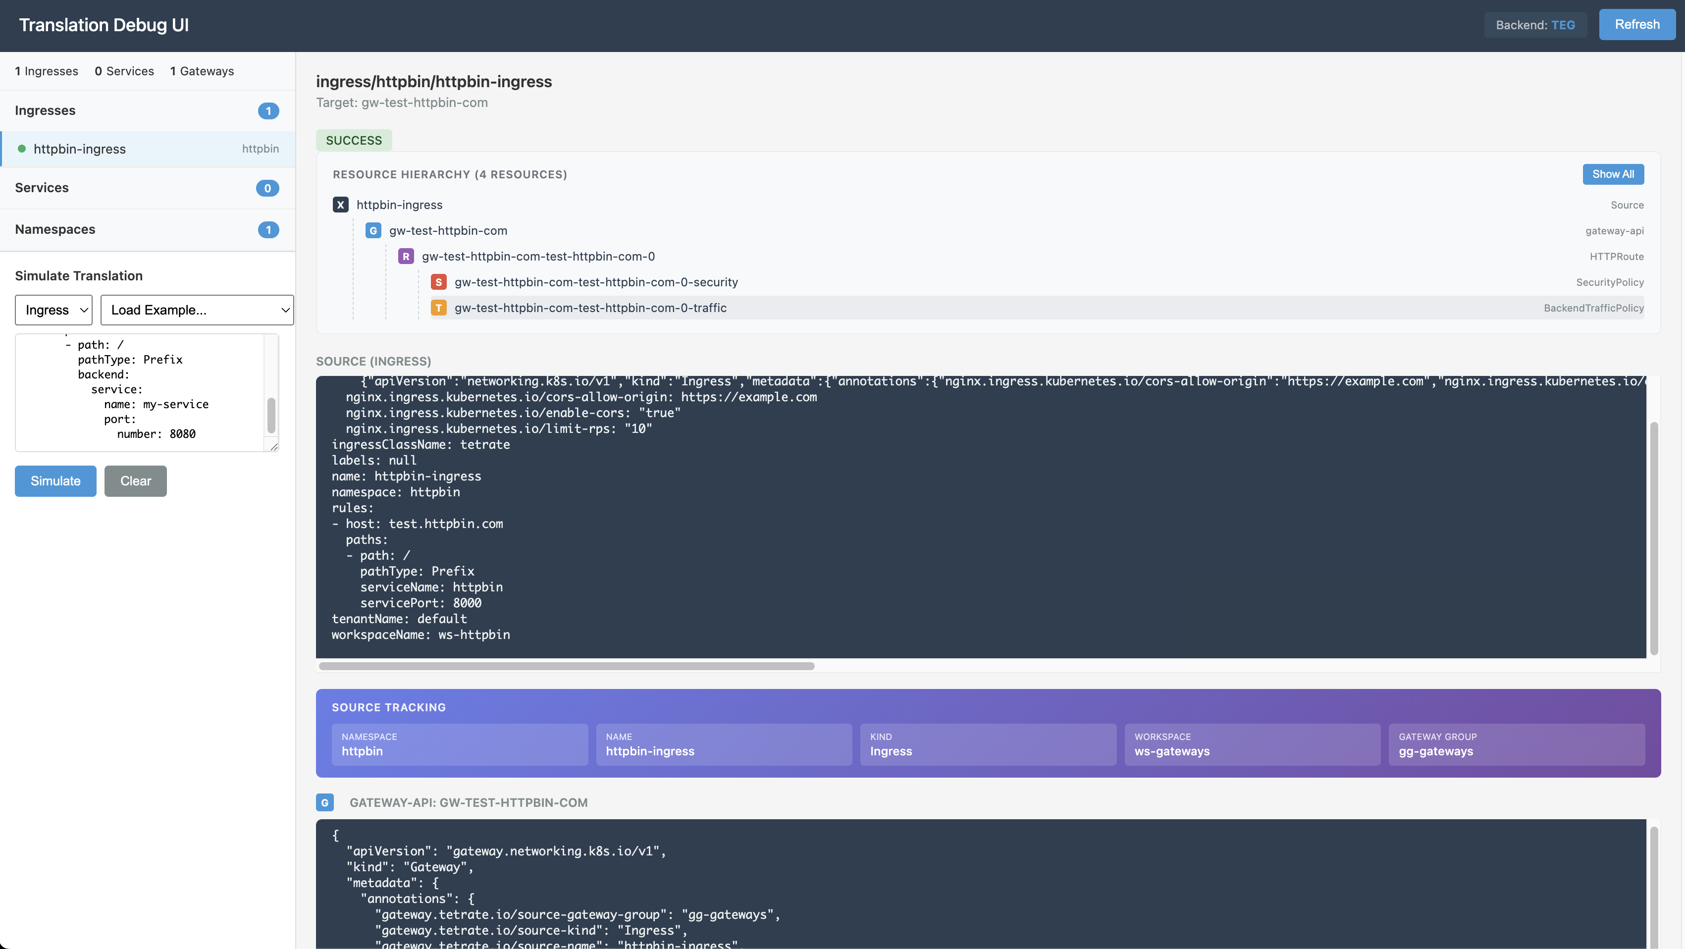The height and width of the screenshot is (949, 1685).
Task: Open the simulation resource type dropdown showing Ingress
Action: 53,310
